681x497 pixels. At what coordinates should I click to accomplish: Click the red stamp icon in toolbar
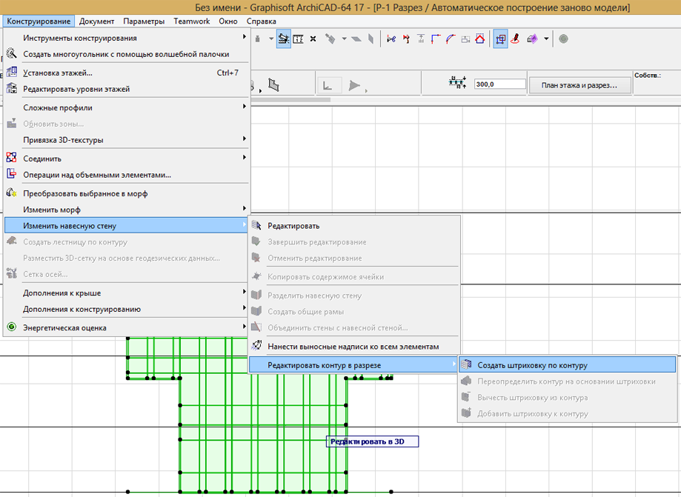click(515, 39)
